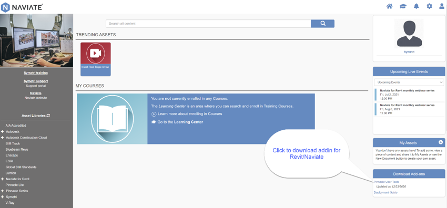This screenshot has height=208, width=447.
Task: Open the Jul 2 Naviate for Revit webinar
Action: pos(408,90)
